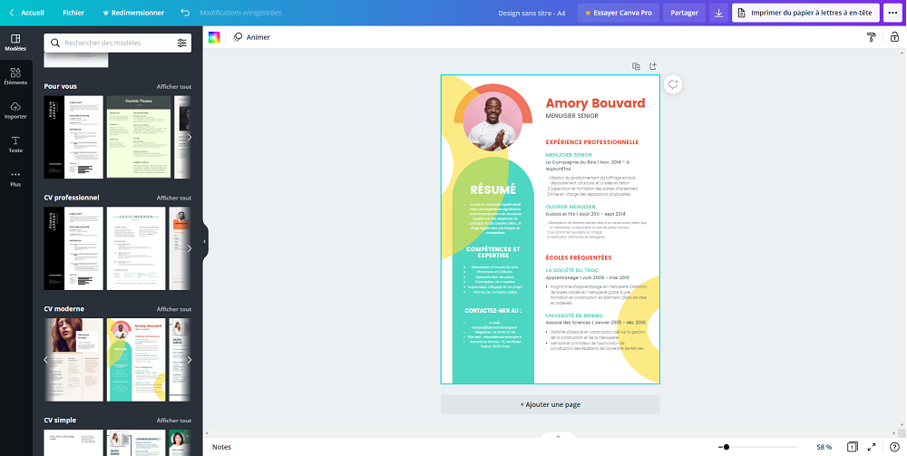Open the page grid view icon
This screenshot has height=456, width=907.
tap(852, 447)
